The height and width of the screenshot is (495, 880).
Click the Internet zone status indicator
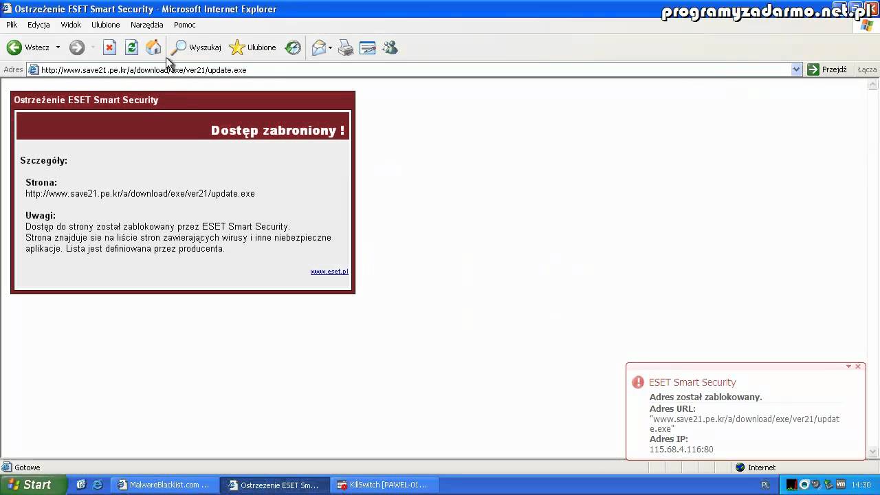(756, 467)
